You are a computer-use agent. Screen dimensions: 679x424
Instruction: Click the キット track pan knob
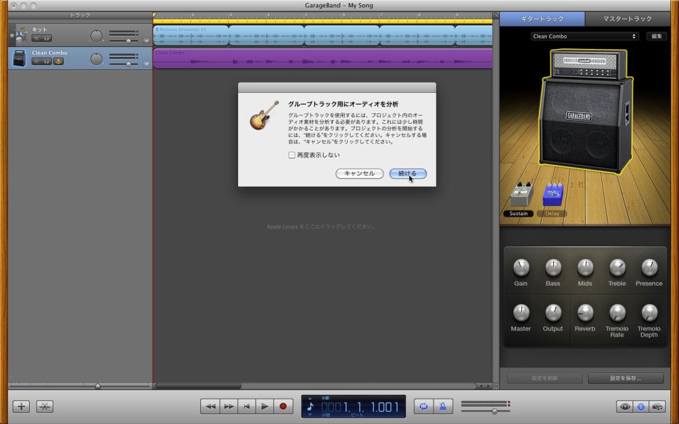(x=96, y=36)
